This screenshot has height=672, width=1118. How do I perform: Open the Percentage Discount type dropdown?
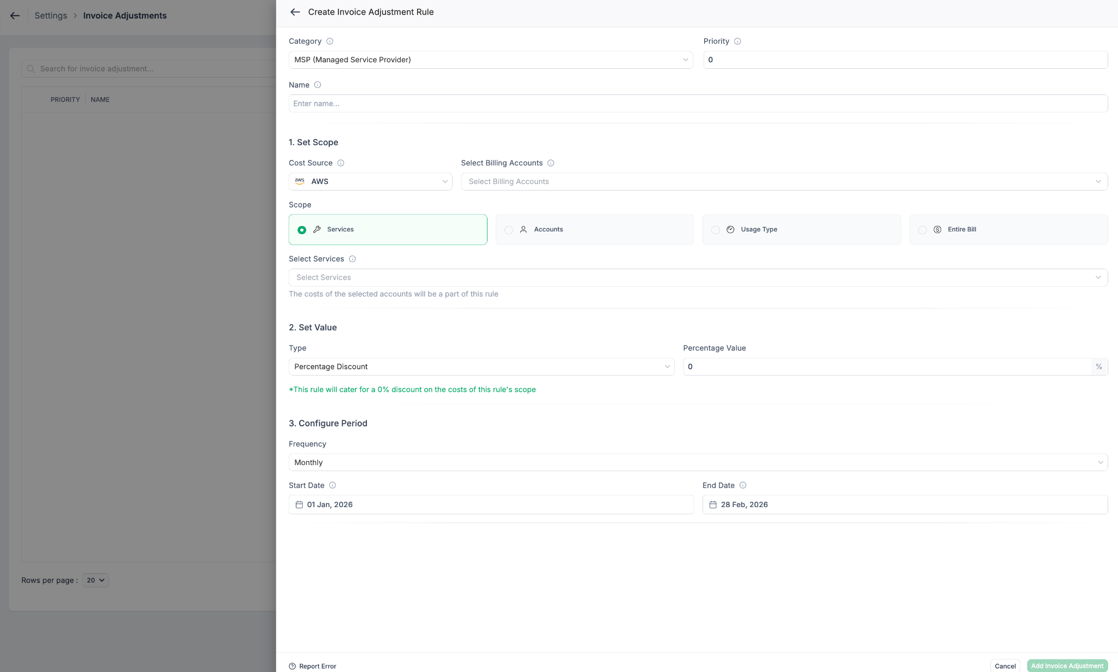481,367
